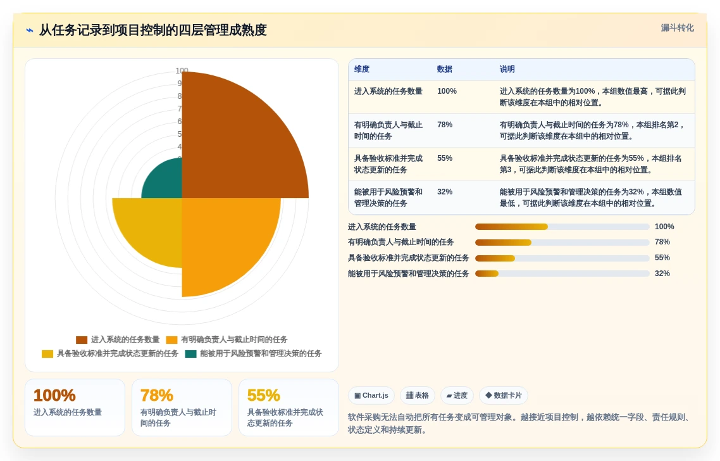Click the 100 axis label on the chart
The width and height of the screenshot is (720, 461).
(x=182, y=70)
